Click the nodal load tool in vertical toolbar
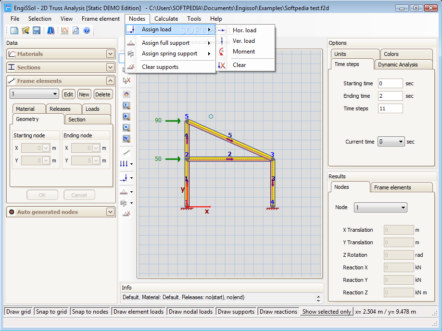This screenshot has height=331, width=442. (x=124, y=178)
